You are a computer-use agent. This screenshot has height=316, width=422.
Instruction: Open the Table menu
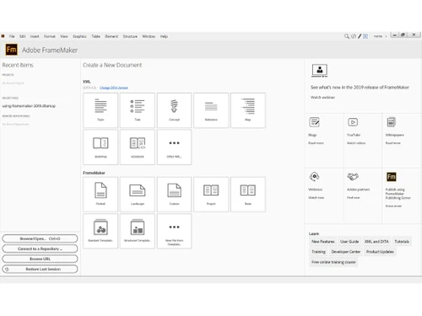pyautogui.click(x=95, y=36)
